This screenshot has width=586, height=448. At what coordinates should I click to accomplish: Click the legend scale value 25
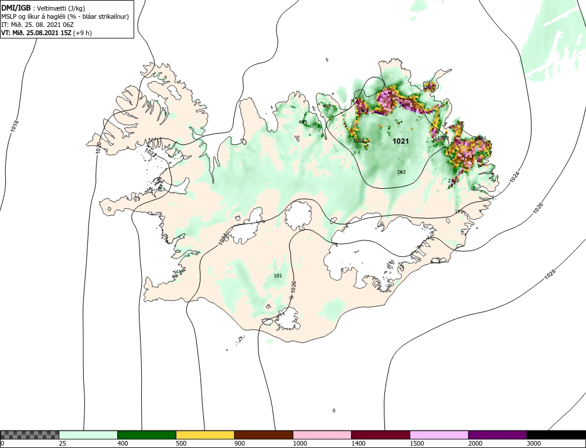pos(63,443)
